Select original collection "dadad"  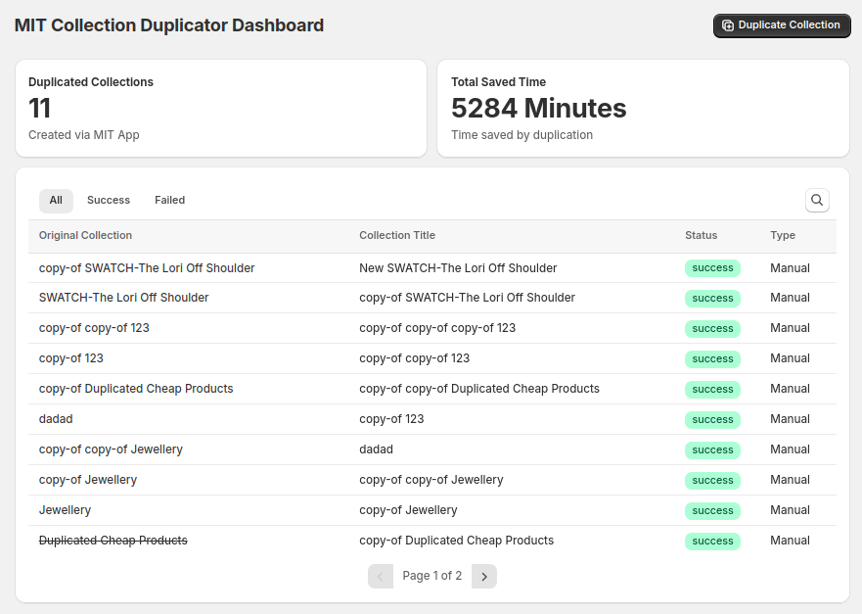(x=56, y=419)
